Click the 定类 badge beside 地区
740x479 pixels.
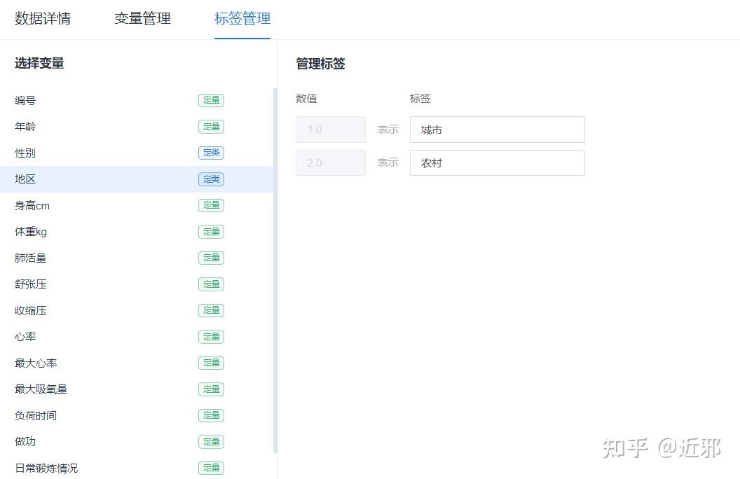211,179
